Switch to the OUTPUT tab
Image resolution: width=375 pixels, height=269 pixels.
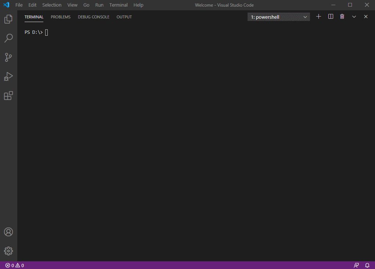[124, 17]
